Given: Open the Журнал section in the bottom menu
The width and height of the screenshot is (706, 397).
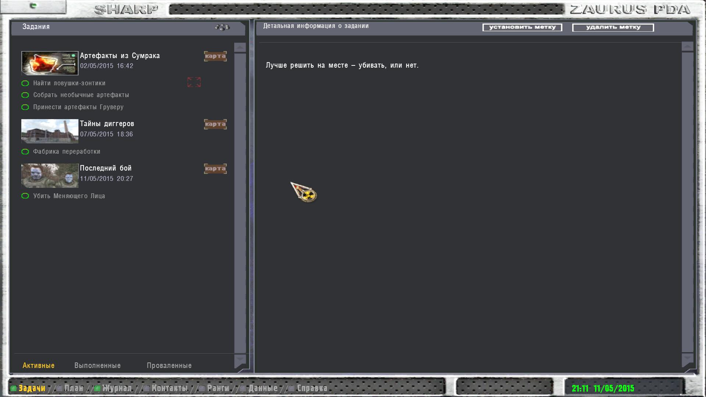Looking at the screenshot, I should [x=117, y=388].
